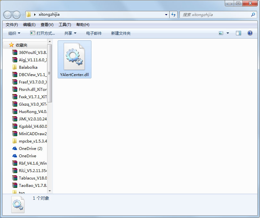Open mpcbe_v1.5.3.4 folder
This screenshot has width=260, height=218.
pyautogui.click(x=29, y=141)
